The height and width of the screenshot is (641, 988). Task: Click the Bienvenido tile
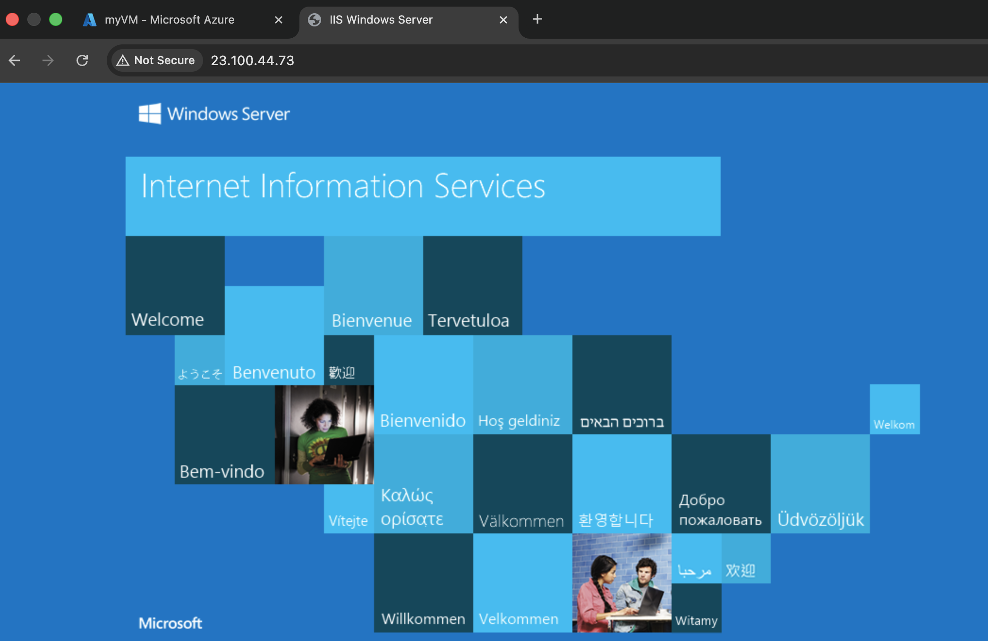coord(424,385)
